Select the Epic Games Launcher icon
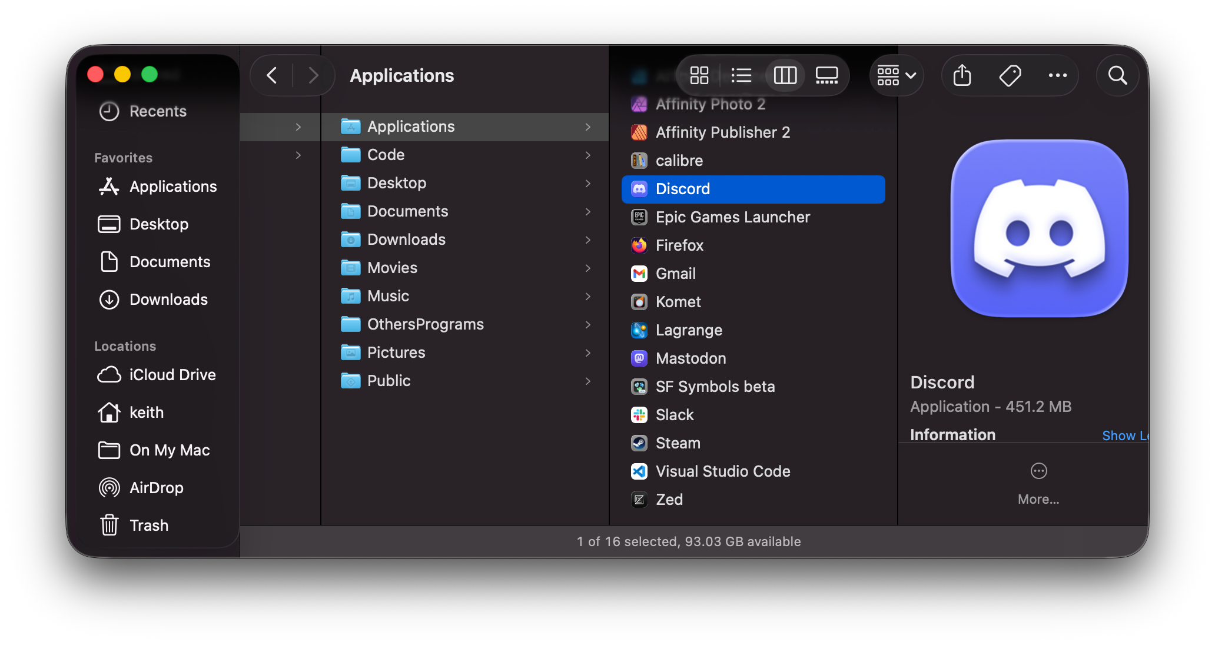 coord(639,217)
